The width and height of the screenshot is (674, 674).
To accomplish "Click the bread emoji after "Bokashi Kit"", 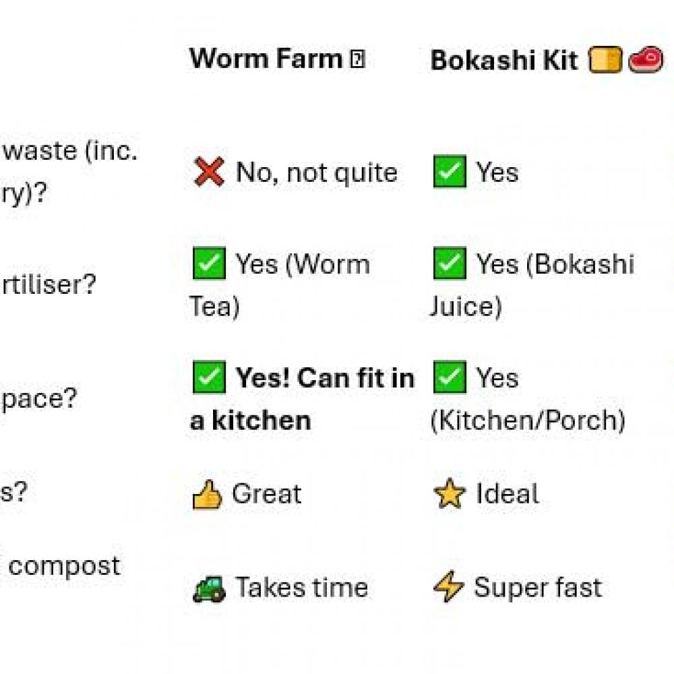I will click(x=604, y=61).
